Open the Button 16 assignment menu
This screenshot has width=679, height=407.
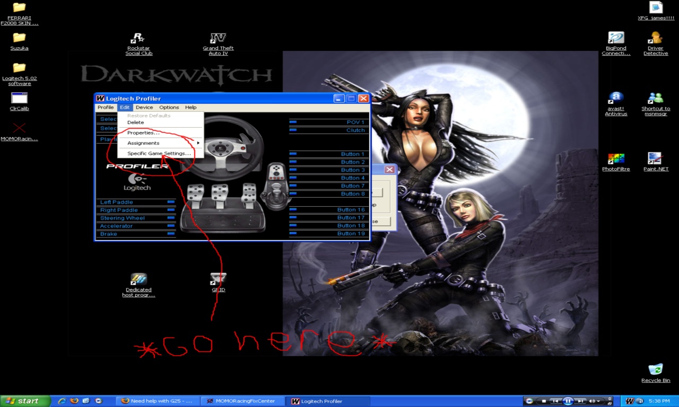click(328, 210)
